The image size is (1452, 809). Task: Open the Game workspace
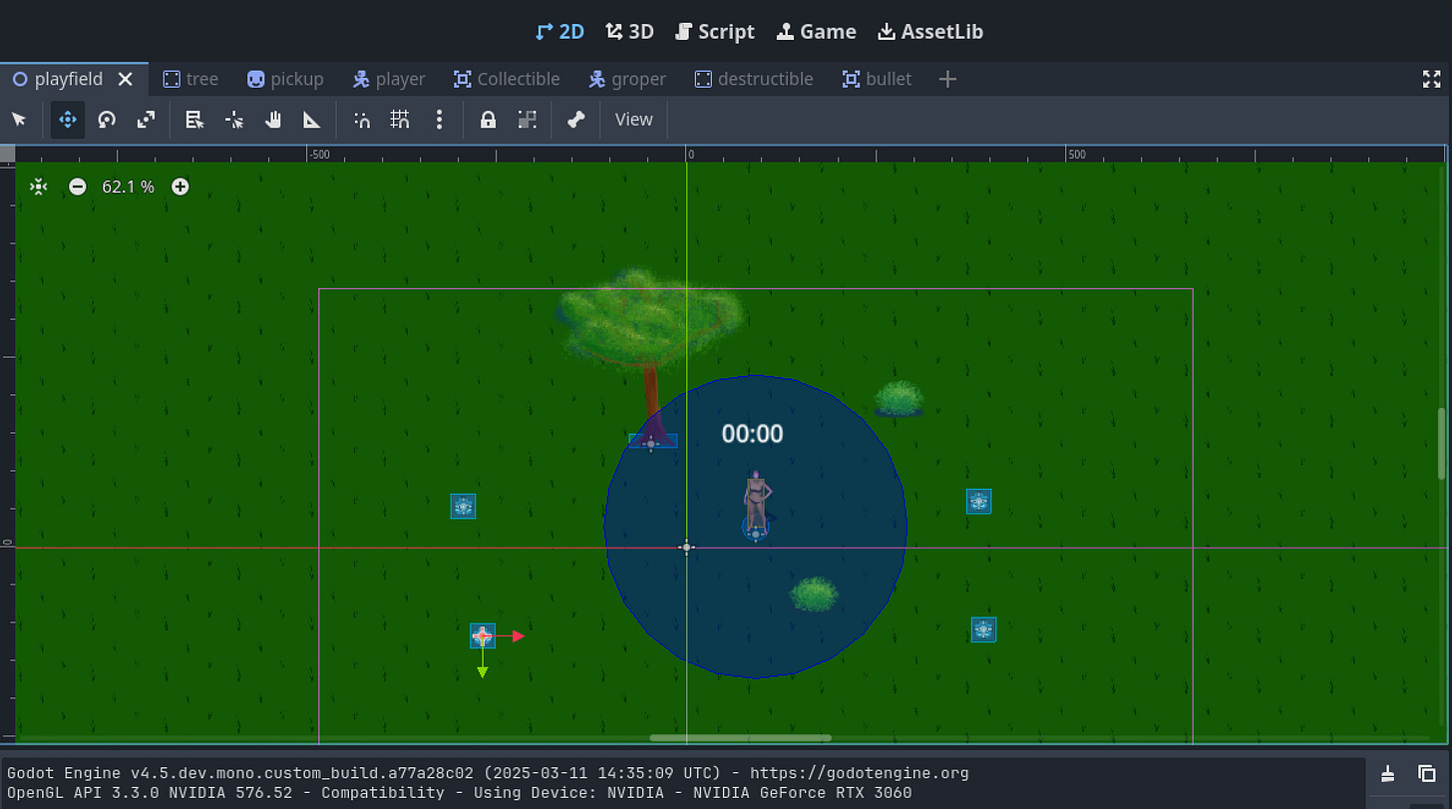(x=817, y=32)
